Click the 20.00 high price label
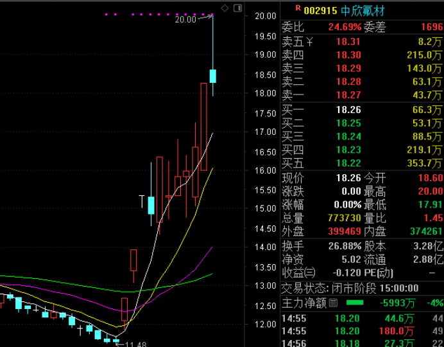Image resolution: width=444 pixels, height=347 pixels. pyautogui.click(x=185, y=19)
